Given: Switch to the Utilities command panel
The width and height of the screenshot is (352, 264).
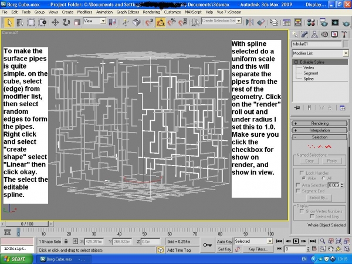Looking at the screenshot, I should [344, 35].
